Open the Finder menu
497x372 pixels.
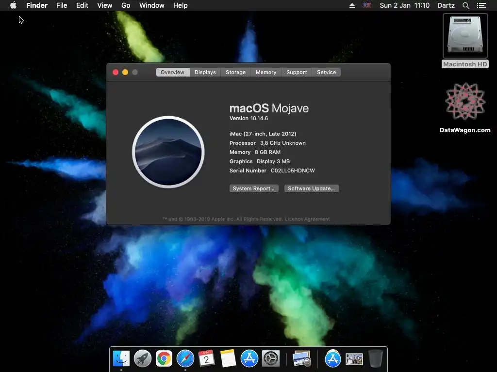pyautogui.click(x=37, y=5)
